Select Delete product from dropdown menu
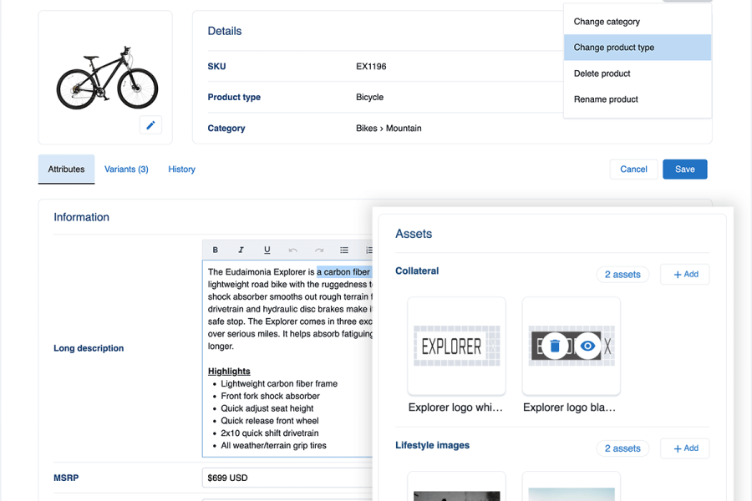Image resolution: width=752 pixels, height=501 pixels. point(602,73)
